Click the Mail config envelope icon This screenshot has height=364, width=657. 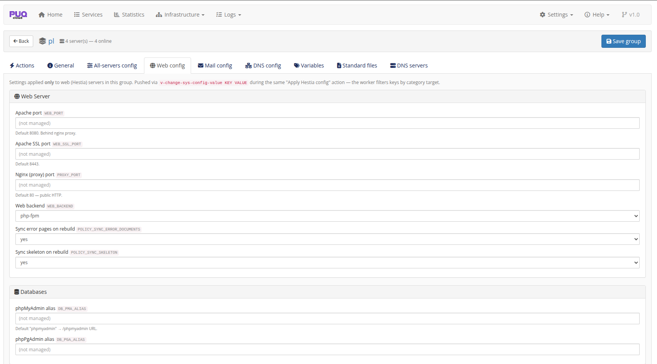point(201,66)
